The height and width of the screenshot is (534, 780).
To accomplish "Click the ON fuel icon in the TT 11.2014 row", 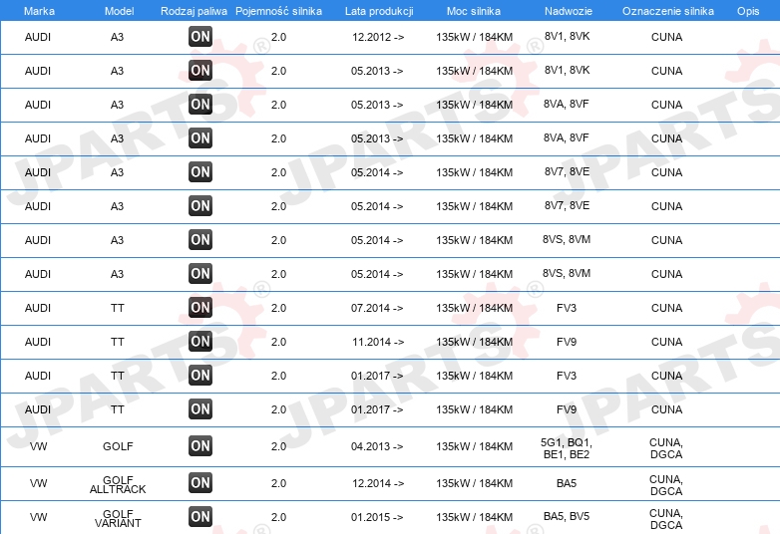I will coord(200,341).
